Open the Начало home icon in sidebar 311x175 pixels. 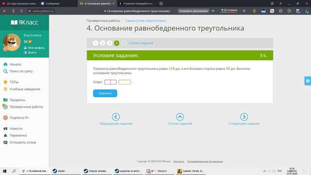5,64
